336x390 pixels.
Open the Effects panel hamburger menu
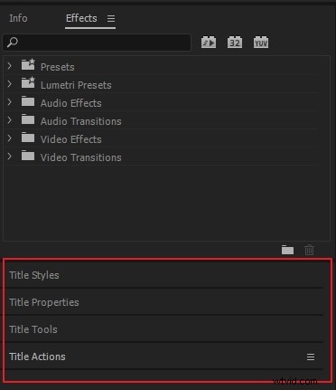click(111, 19)
